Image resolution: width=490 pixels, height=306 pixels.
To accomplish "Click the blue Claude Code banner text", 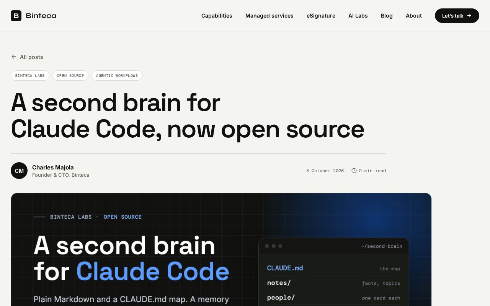I will pyautogui.click(x=153, y=272).
